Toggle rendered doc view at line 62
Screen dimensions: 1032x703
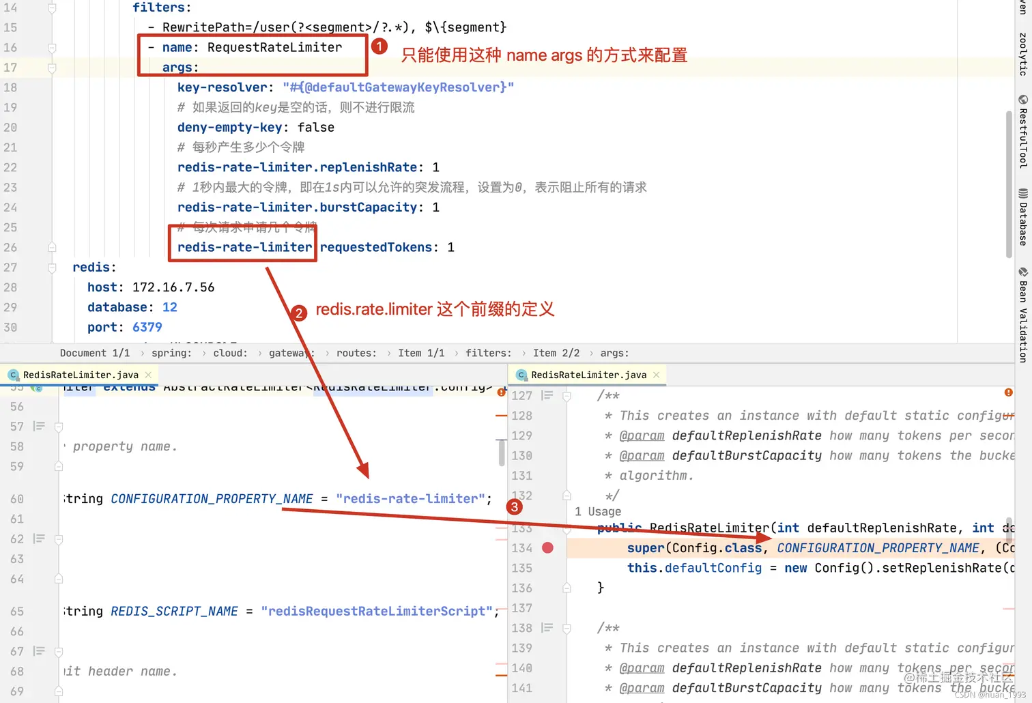(39, 539)
